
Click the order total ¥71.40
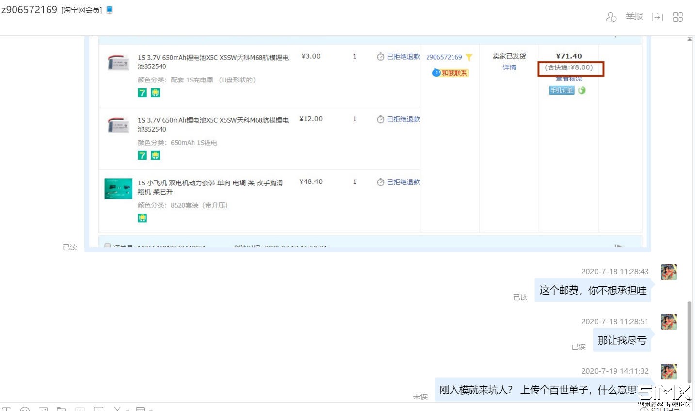tap(569, 56)
